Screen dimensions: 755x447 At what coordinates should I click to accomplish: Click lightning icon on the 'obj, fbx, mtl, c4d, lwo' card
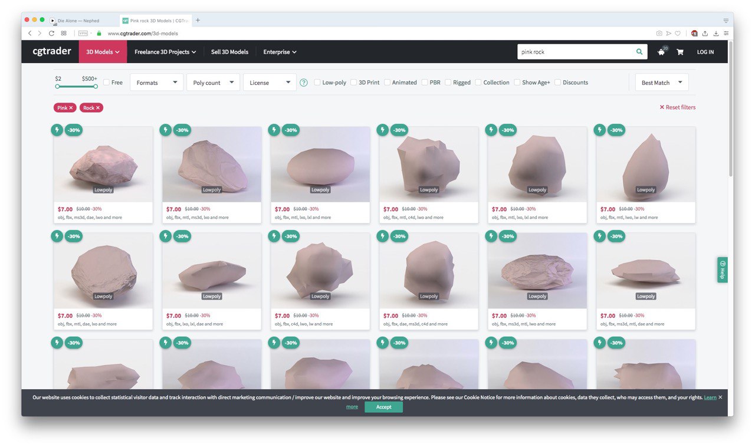click(x=383, y=130)
